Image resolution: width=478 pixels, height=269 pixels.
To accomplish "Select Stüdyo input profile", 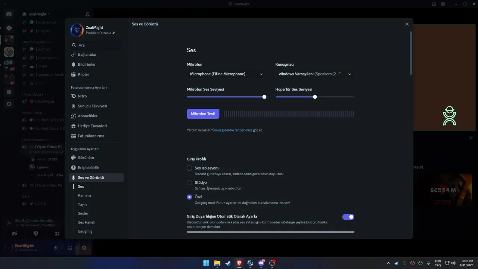I will [189, 182].
